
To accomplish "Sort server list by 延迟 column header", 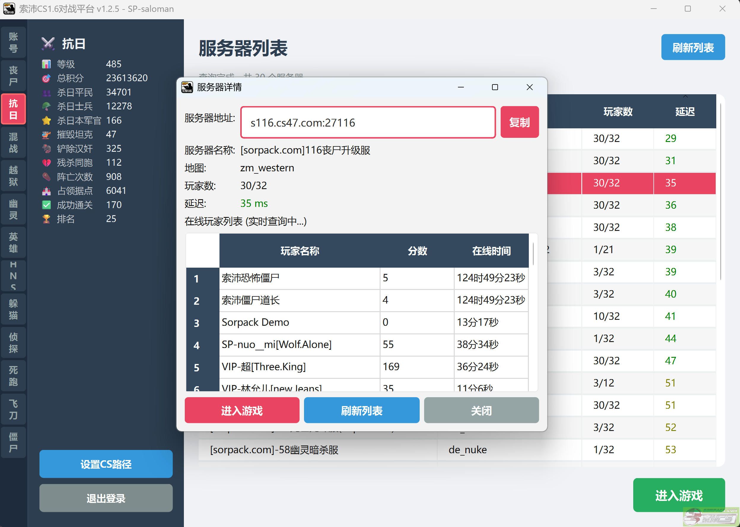I will tap(685, 112).
